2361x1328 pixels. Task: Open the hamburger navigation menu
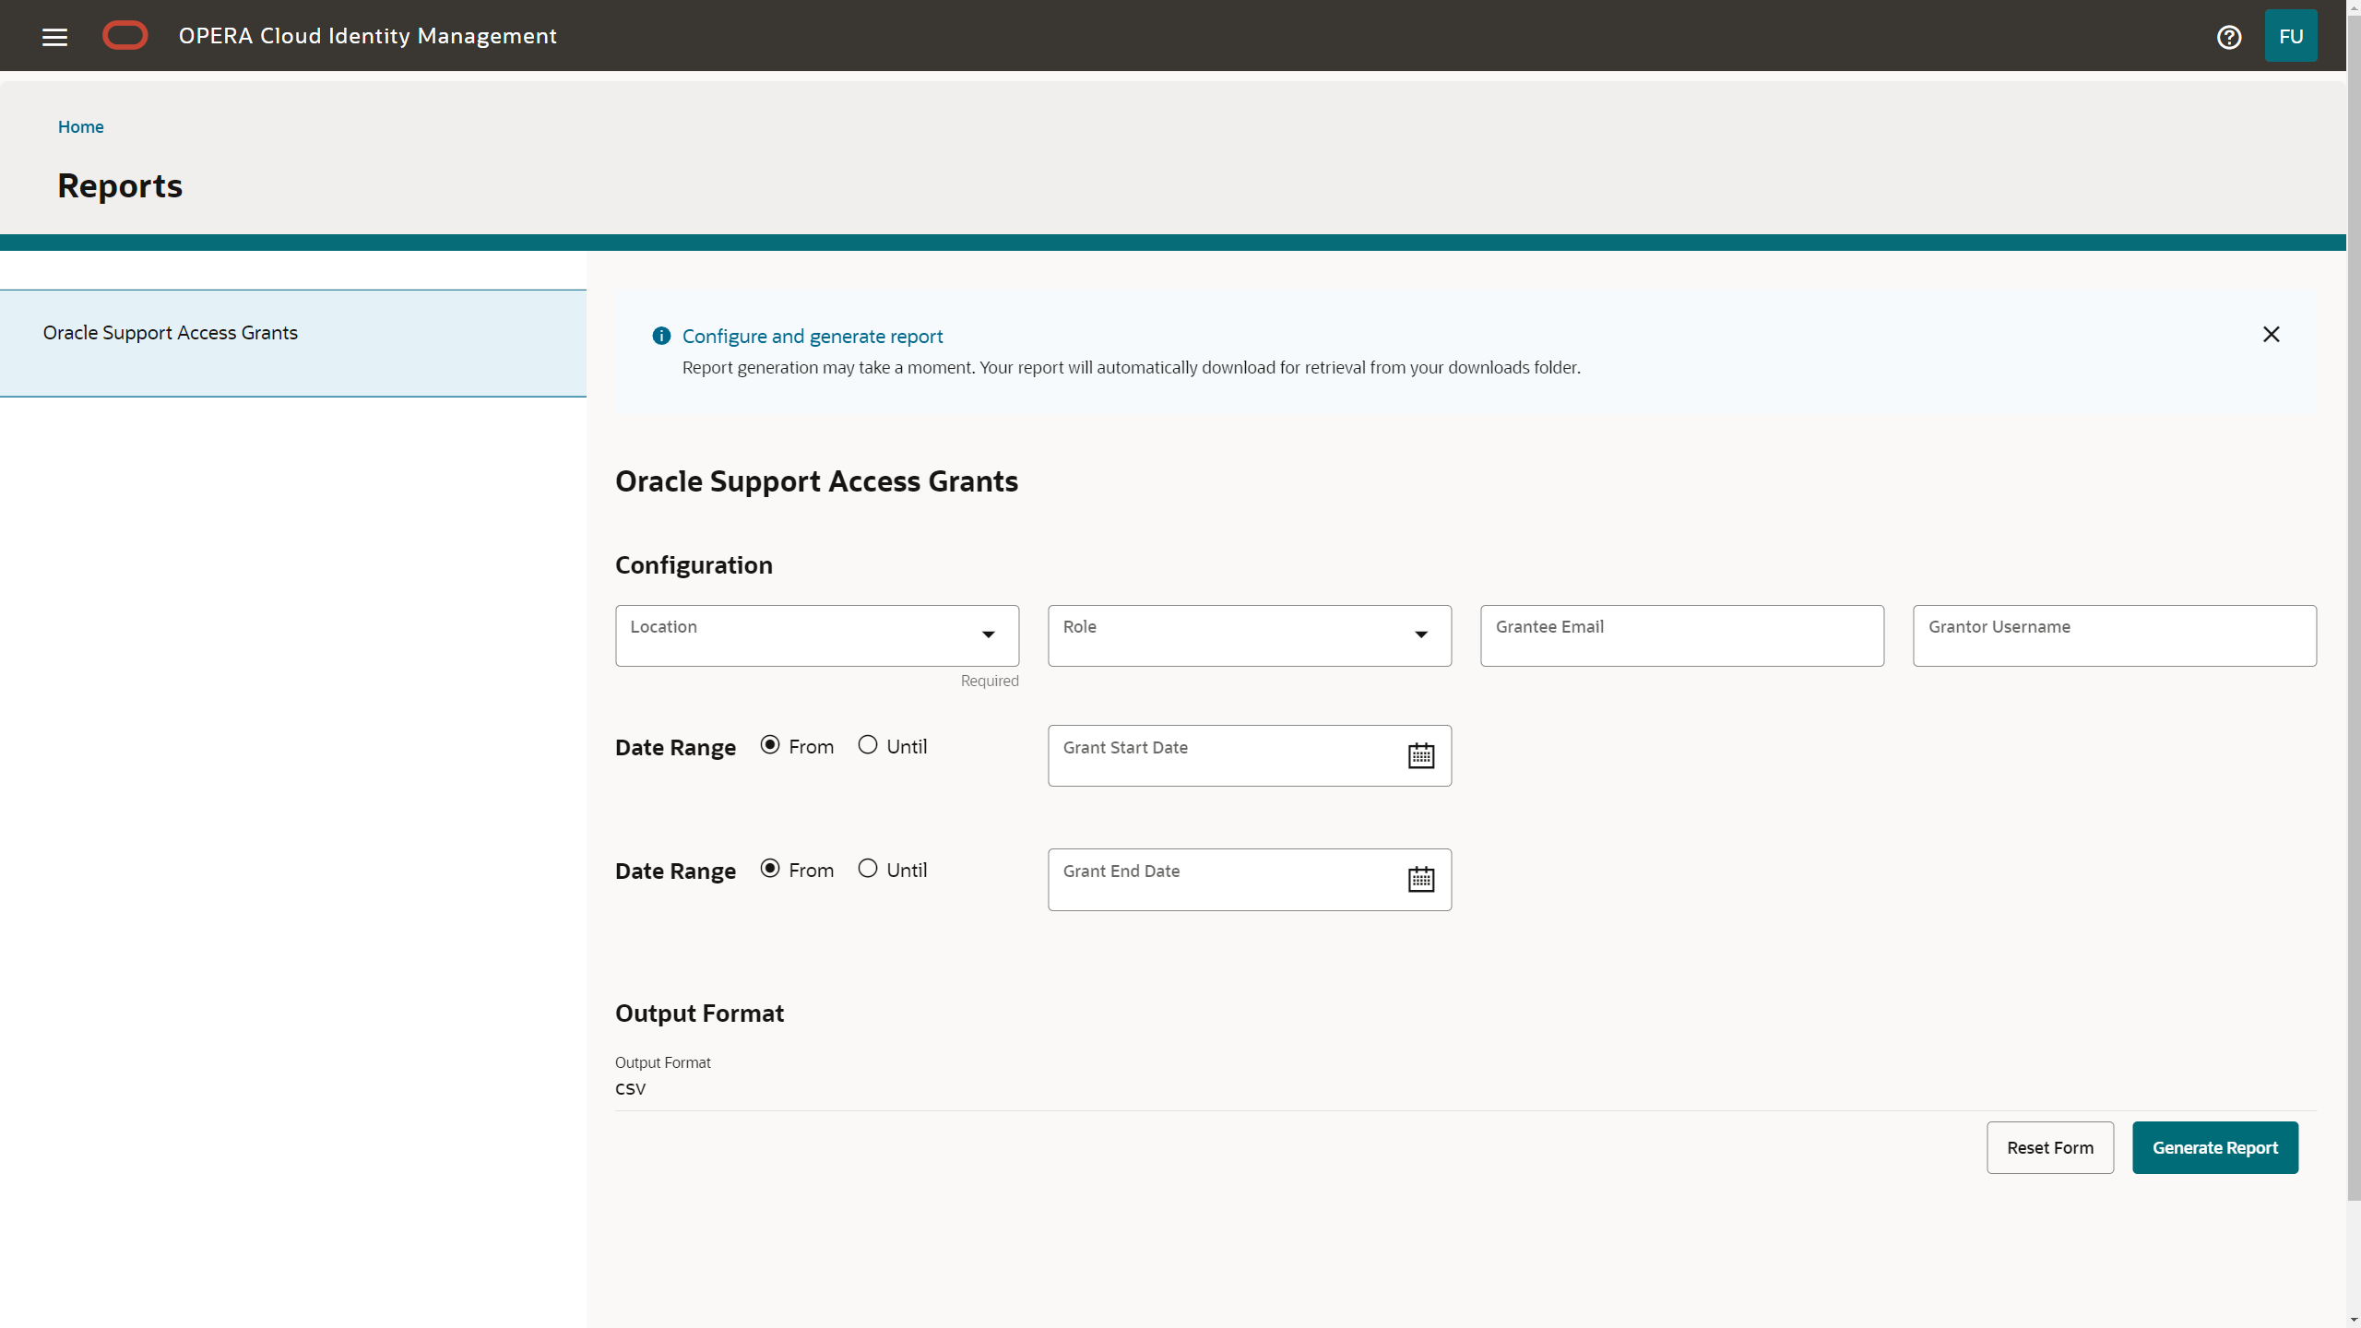coord(54,36)
